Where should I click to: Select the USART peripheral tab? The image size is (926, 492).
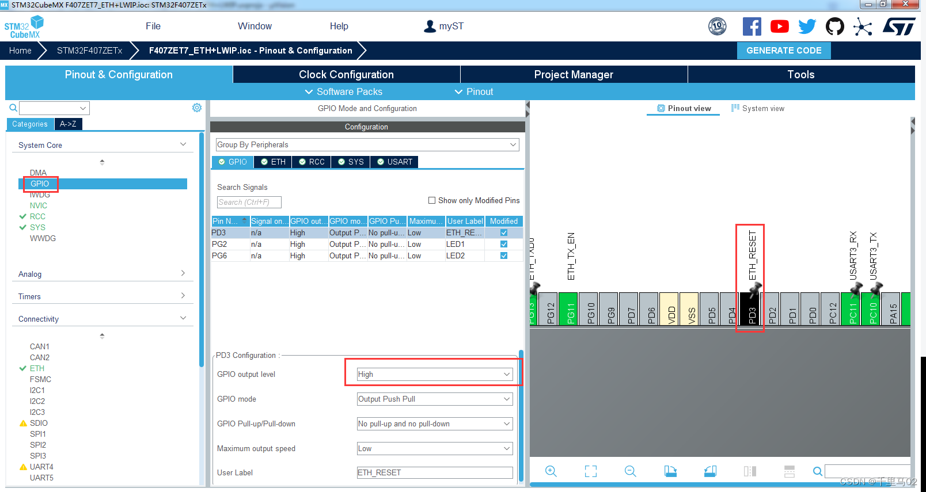[x=394, y=162]
